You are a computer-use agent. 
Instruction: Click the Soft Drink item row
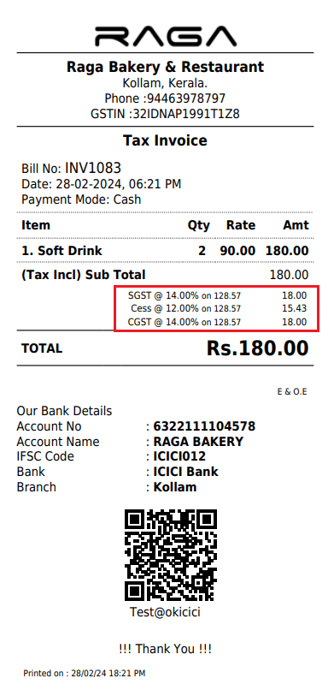(165, 251)
